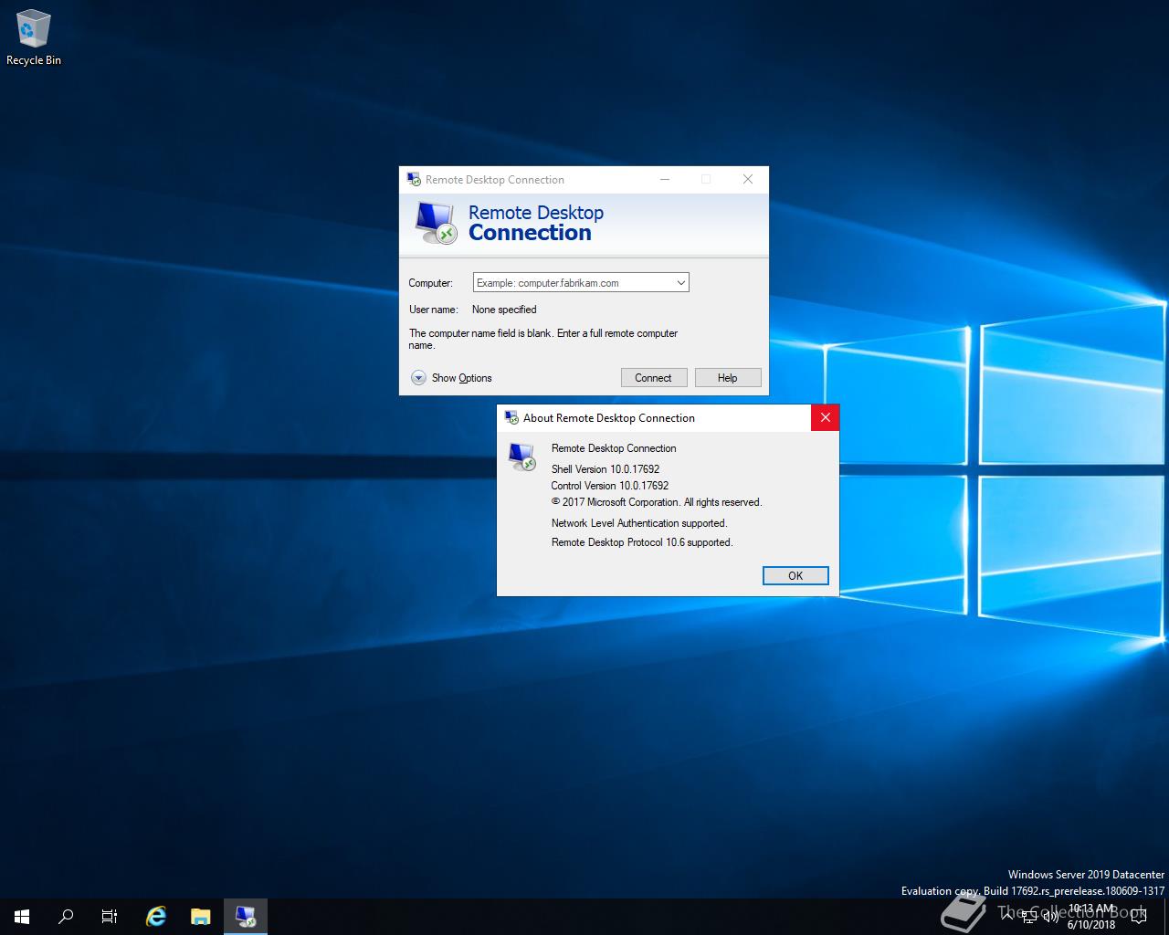Click 'Remote Desktop Protocol 10.6 supported.' text

[642, 542]
